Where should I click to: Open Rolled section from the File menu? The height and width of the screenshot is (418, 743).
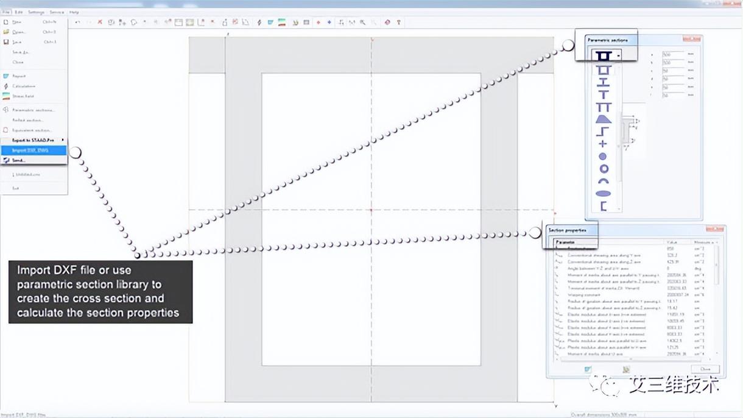[33, 120]
